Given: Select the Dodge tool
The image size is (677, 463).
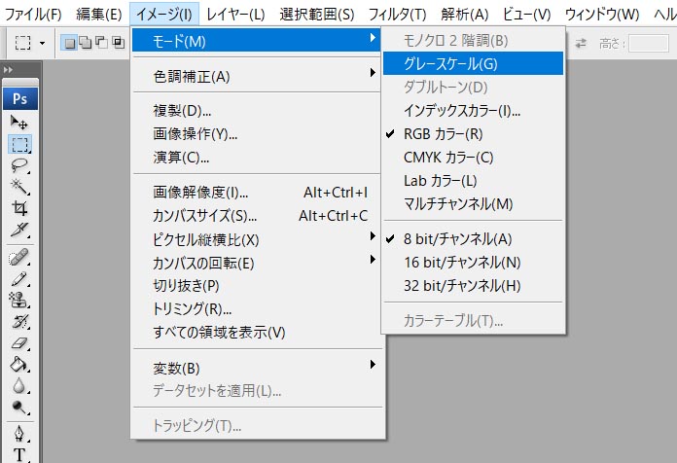Looking at the screenshot, I should pyautogui.click(x=19, y=407).
